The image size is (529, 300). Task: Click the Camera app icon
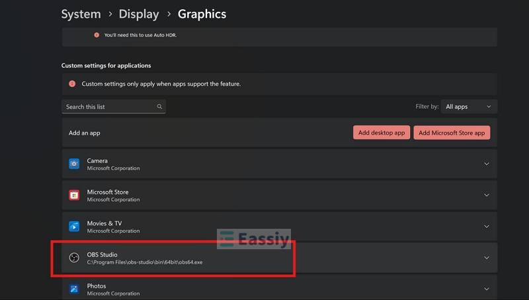74,164
